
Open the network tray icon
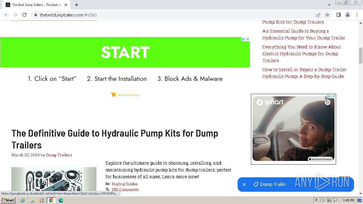click(329, 200)
